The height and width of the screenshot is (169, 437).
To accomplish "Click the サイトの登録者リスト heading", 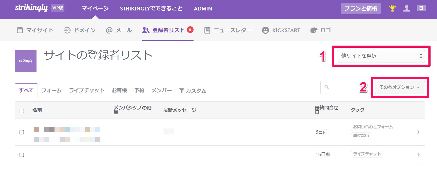I will tap(98, 55).
